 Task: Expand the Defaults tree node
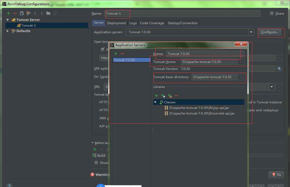[x=8, y=31]
